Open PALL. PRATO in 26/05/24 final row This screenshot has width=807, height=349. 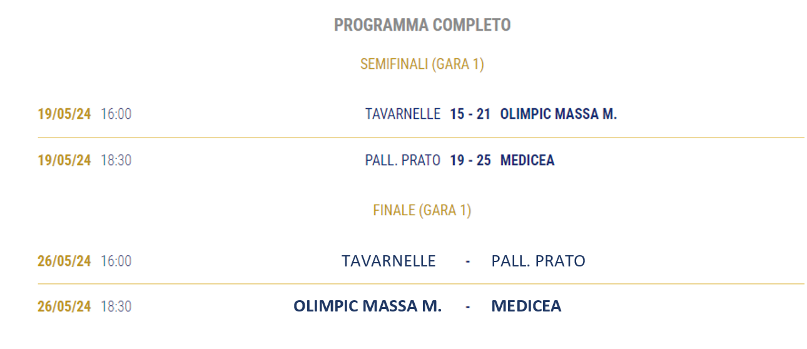coord(539,261)
